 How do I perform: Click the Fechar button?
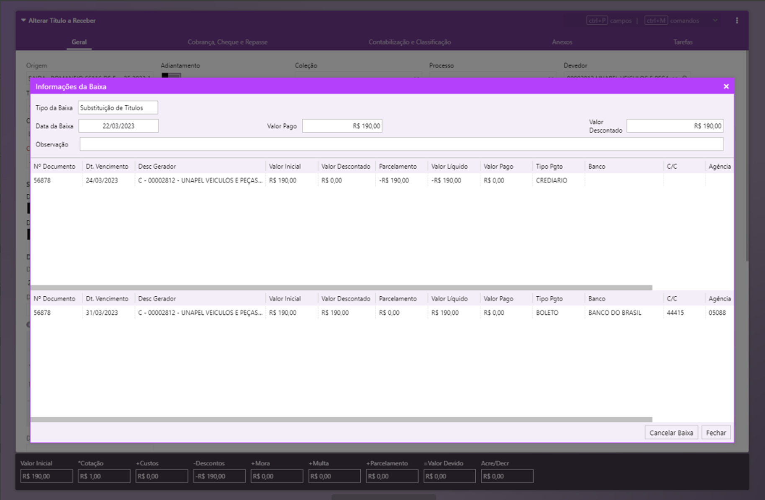point(716,433)
